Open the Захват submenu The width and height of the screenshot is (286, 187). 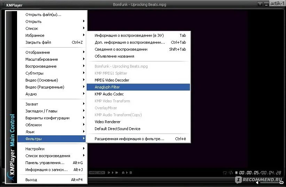pos(52,104)
